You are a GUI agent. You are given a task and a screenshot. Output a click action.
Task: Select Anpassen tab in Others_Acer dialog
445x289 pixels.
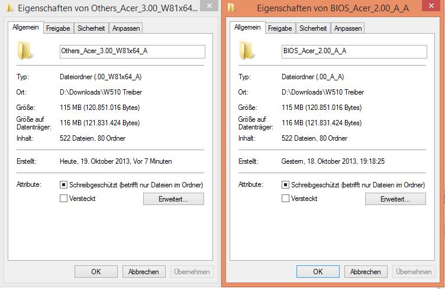[125, 28]
